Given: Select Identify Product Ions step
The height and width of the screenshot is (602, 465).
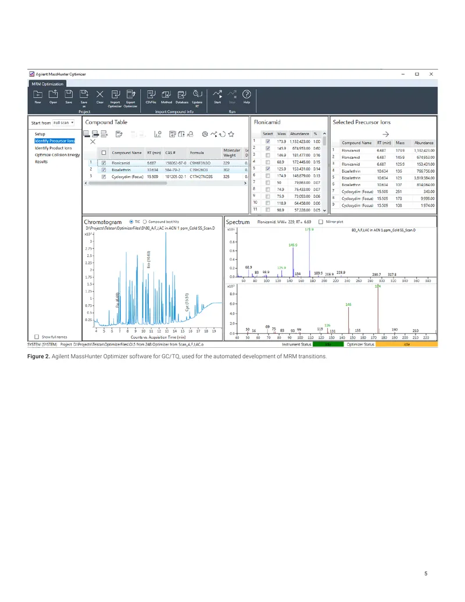Looking at the screenshot, I should 53,148.
